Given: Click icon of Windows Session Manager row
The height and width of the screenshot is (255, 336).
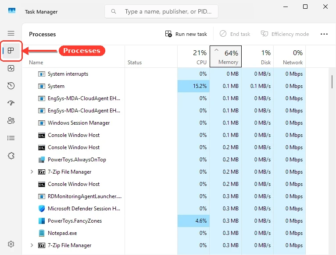Looking at the screenshot, I should pos(42,123).
